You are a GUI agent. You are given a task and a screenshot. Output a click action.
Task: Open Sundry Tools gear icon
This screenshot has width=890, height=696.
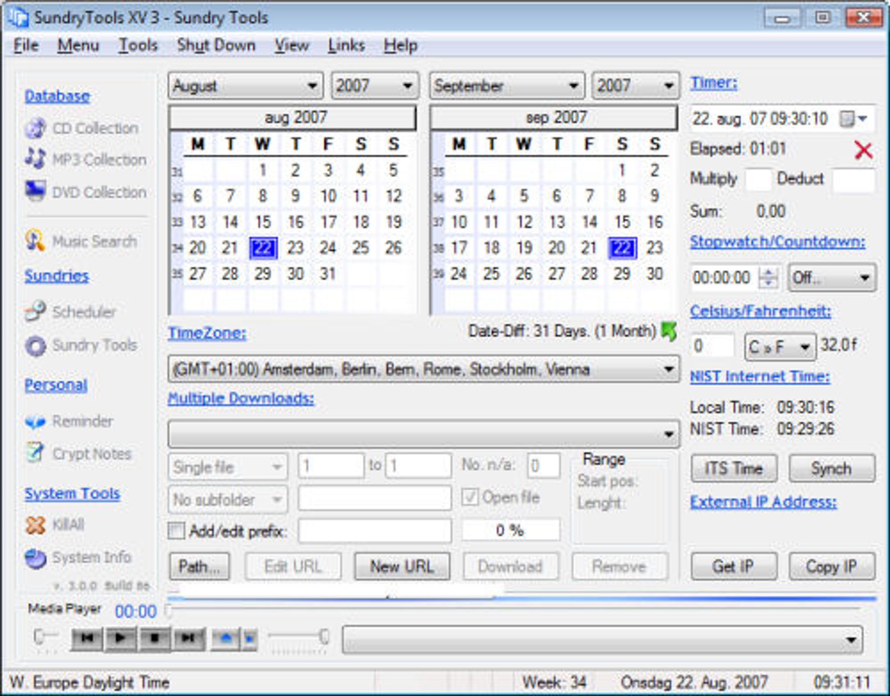[36, 346]
